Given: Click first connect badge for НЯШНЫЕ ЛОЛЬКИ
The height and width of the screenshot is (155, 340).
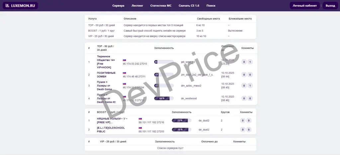Looking at the screenshot, I should [243, 120].
